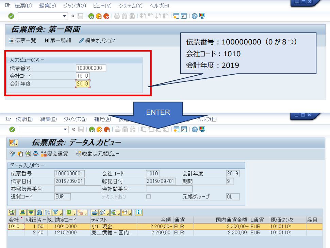Click the 総勘定元帳ビュー button
The image size is (330, 248).
(97, 154)
